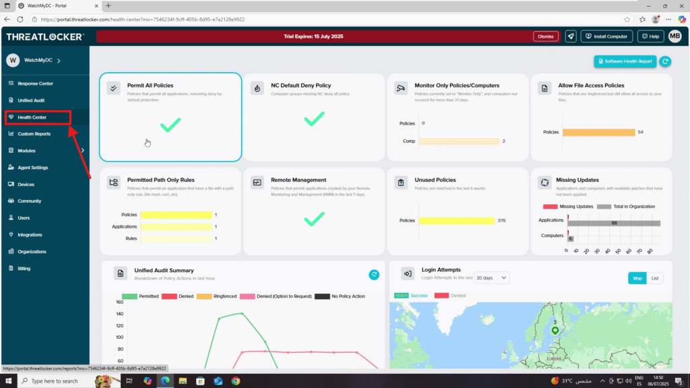Generate the Software Health Report
Image resolution: width=690 pixels, height=388 pixels.
click(625, 61)
